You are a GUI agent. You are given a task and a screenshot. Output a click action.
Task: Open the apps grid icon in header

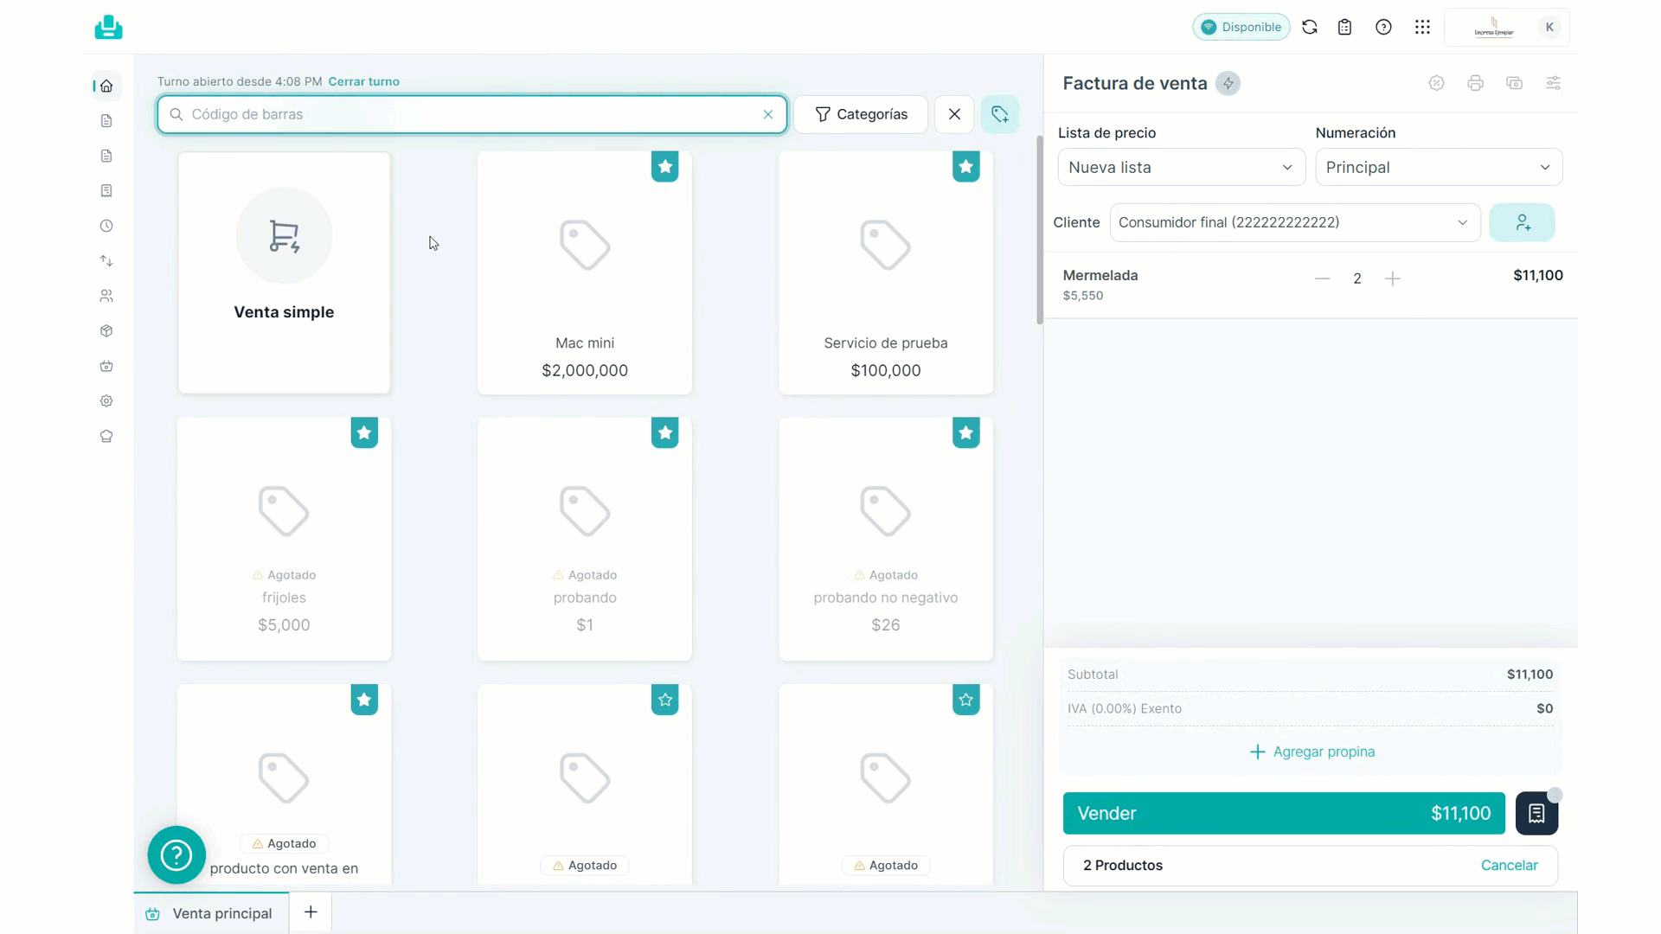(x=1422, y=27)
